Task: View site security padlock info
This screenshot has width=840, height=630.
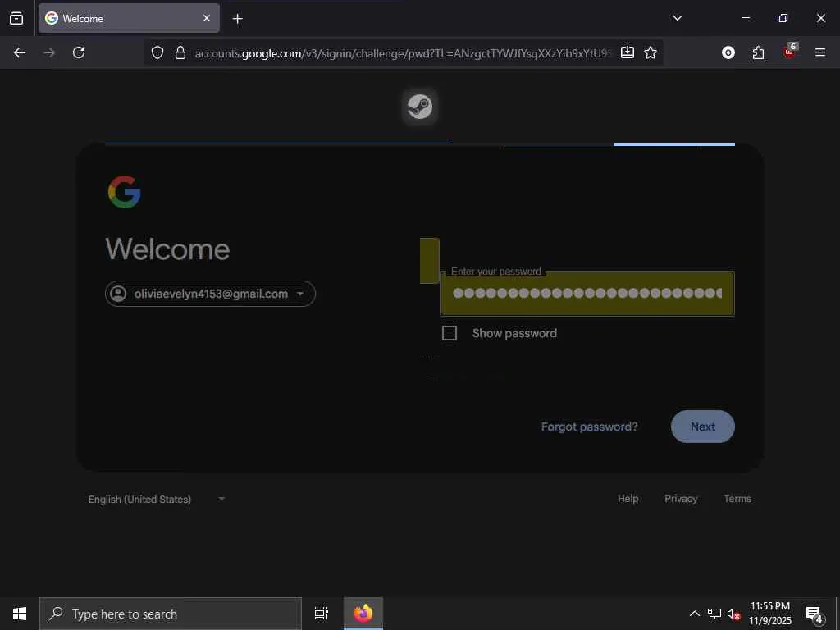Action: coord(180,52)
